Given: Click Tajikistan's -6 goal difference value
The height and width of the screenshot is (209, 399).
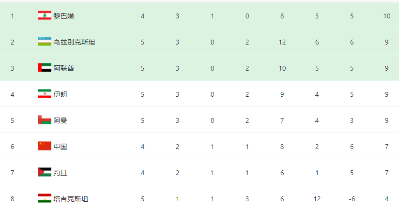Looking at the screenshot, I should tap(352, 199).
